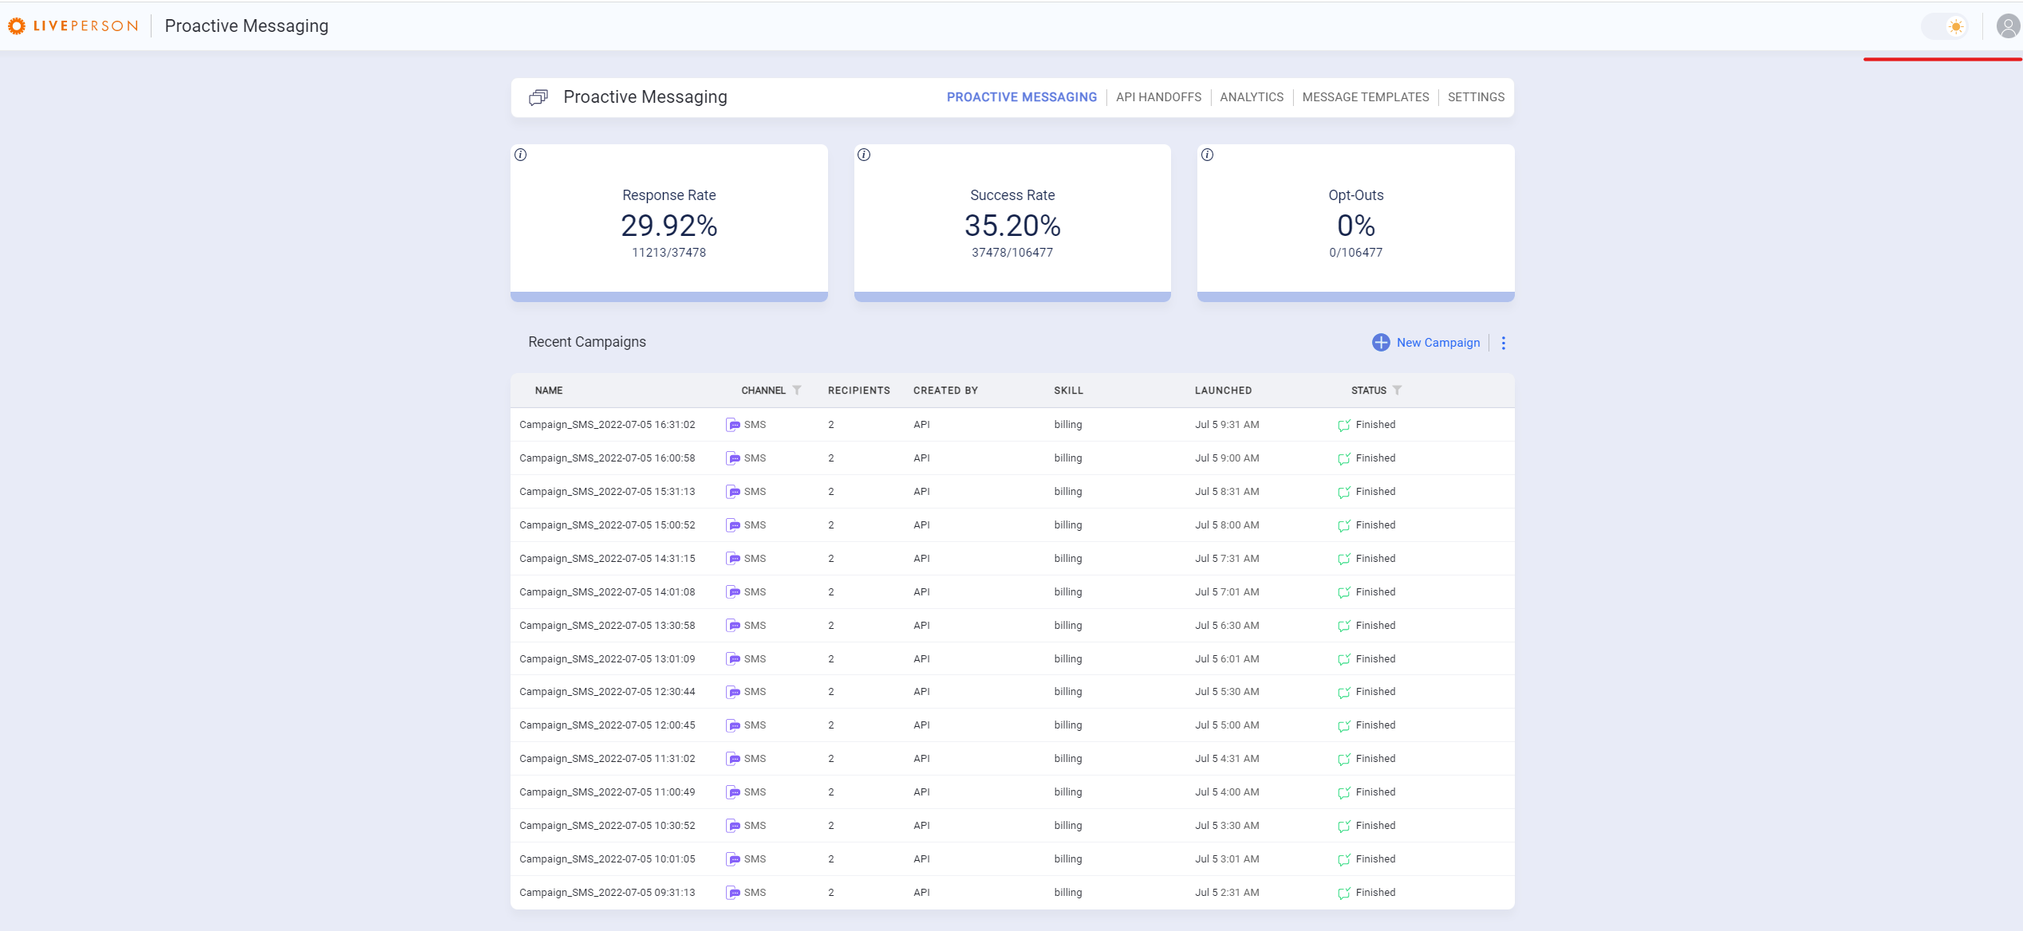Click SMS icon in the 15:00:52 campaign row
The width and height of the screenshot is (2023, 931).
click(x=733, y=525)
